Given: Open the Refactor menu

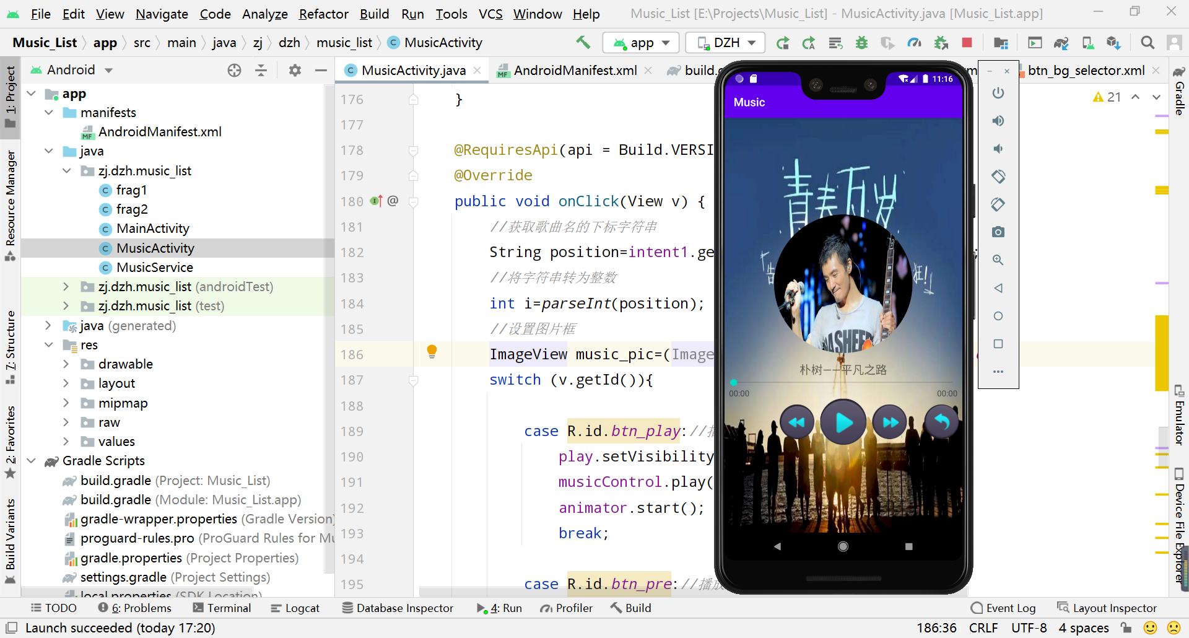Looking at the screenshot, I should [x=323, y=14].
